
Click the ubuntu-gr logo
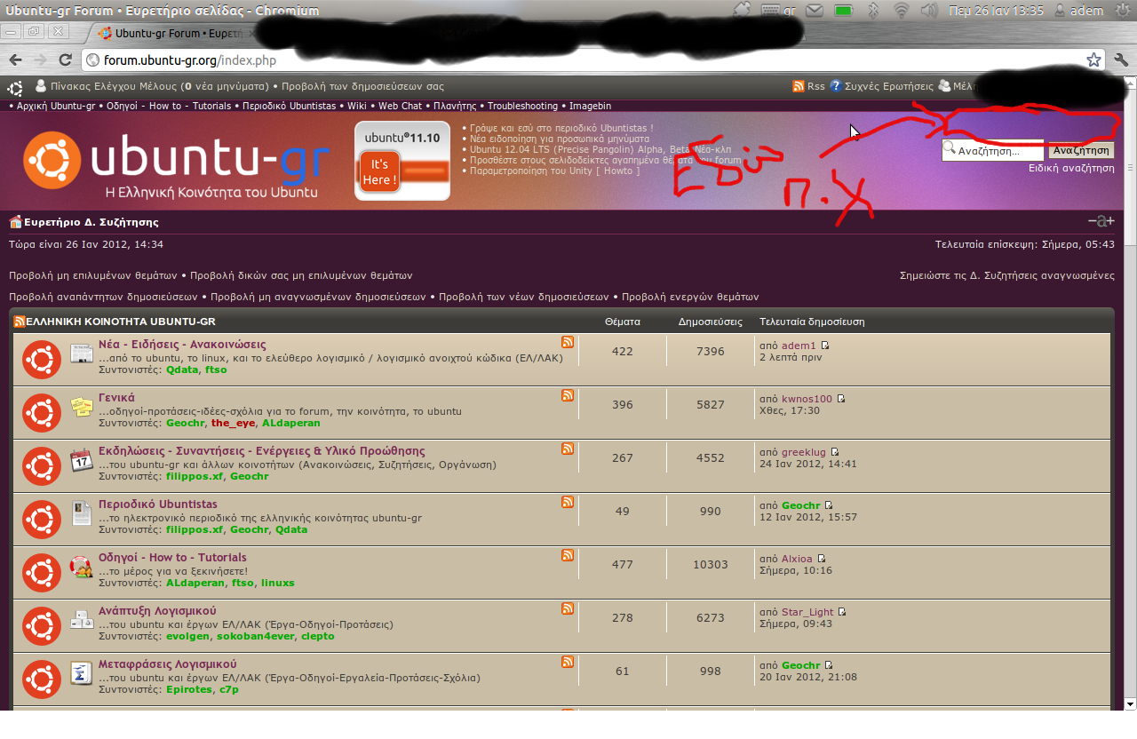pos(177,162)
